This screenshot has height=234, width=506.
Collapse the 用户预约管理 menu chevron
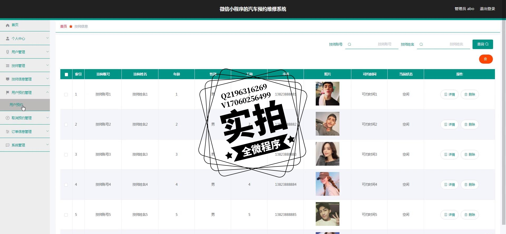(x=47, y=92)
